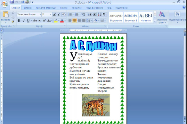Apply the Заголовок 1 style

[131, 17]
